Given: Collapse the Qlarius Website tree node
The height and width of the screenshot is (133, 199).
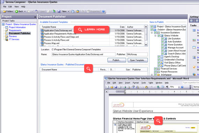Looking at the screenshot, I should coord(155,36).
